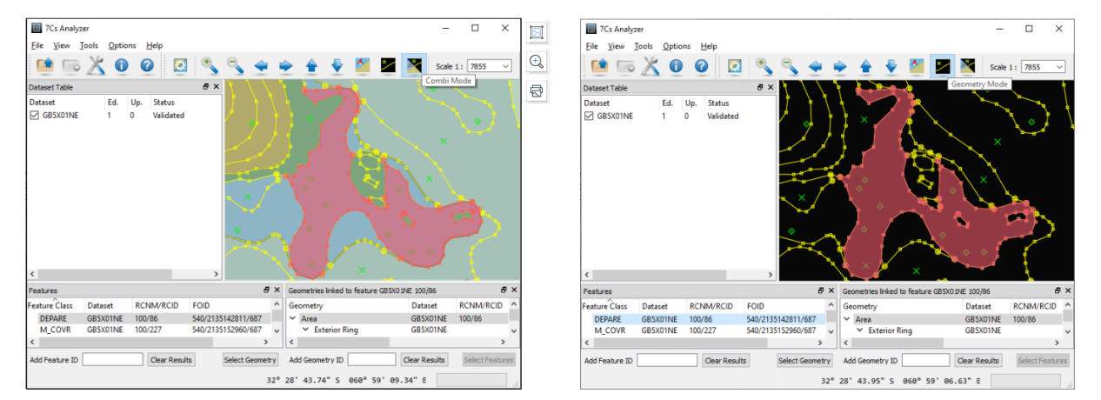Click Select Geometry button in right window

[805, 361]
